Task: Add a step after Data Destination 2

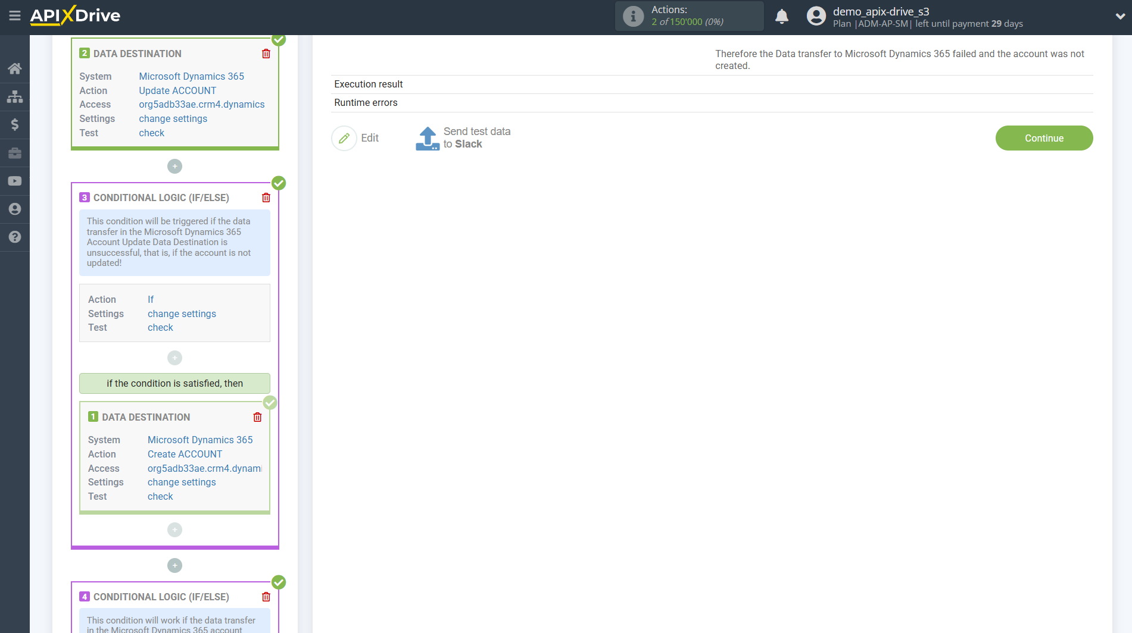Action: tap(174, 166)
